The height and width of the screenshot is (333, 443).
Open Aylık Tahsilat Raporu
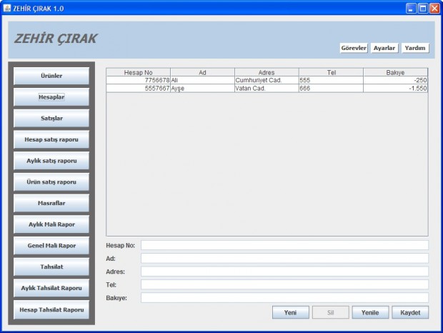(51, 288)
